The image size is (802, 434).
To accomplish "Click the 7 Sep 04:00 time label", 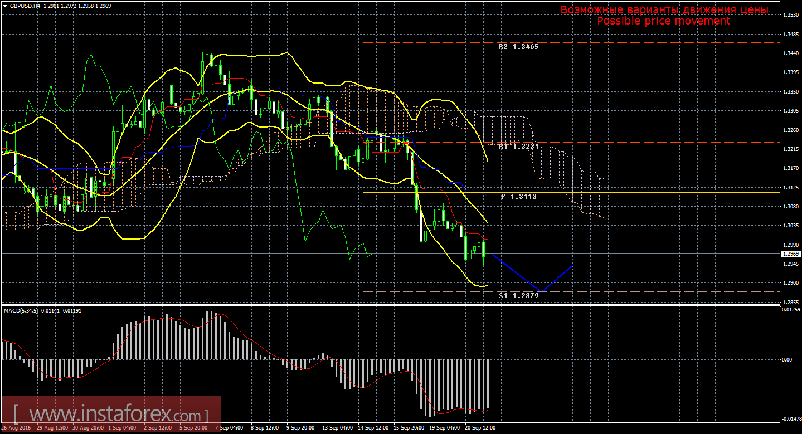I will [x=230, y=428].
